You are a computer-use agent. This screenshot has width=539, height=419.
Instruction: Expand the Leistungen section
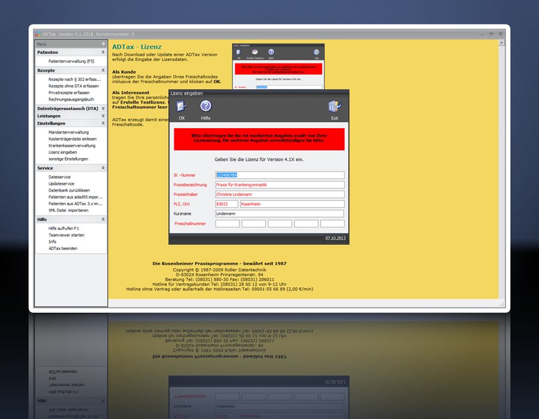pyautogui.click(x=103, y=116)
